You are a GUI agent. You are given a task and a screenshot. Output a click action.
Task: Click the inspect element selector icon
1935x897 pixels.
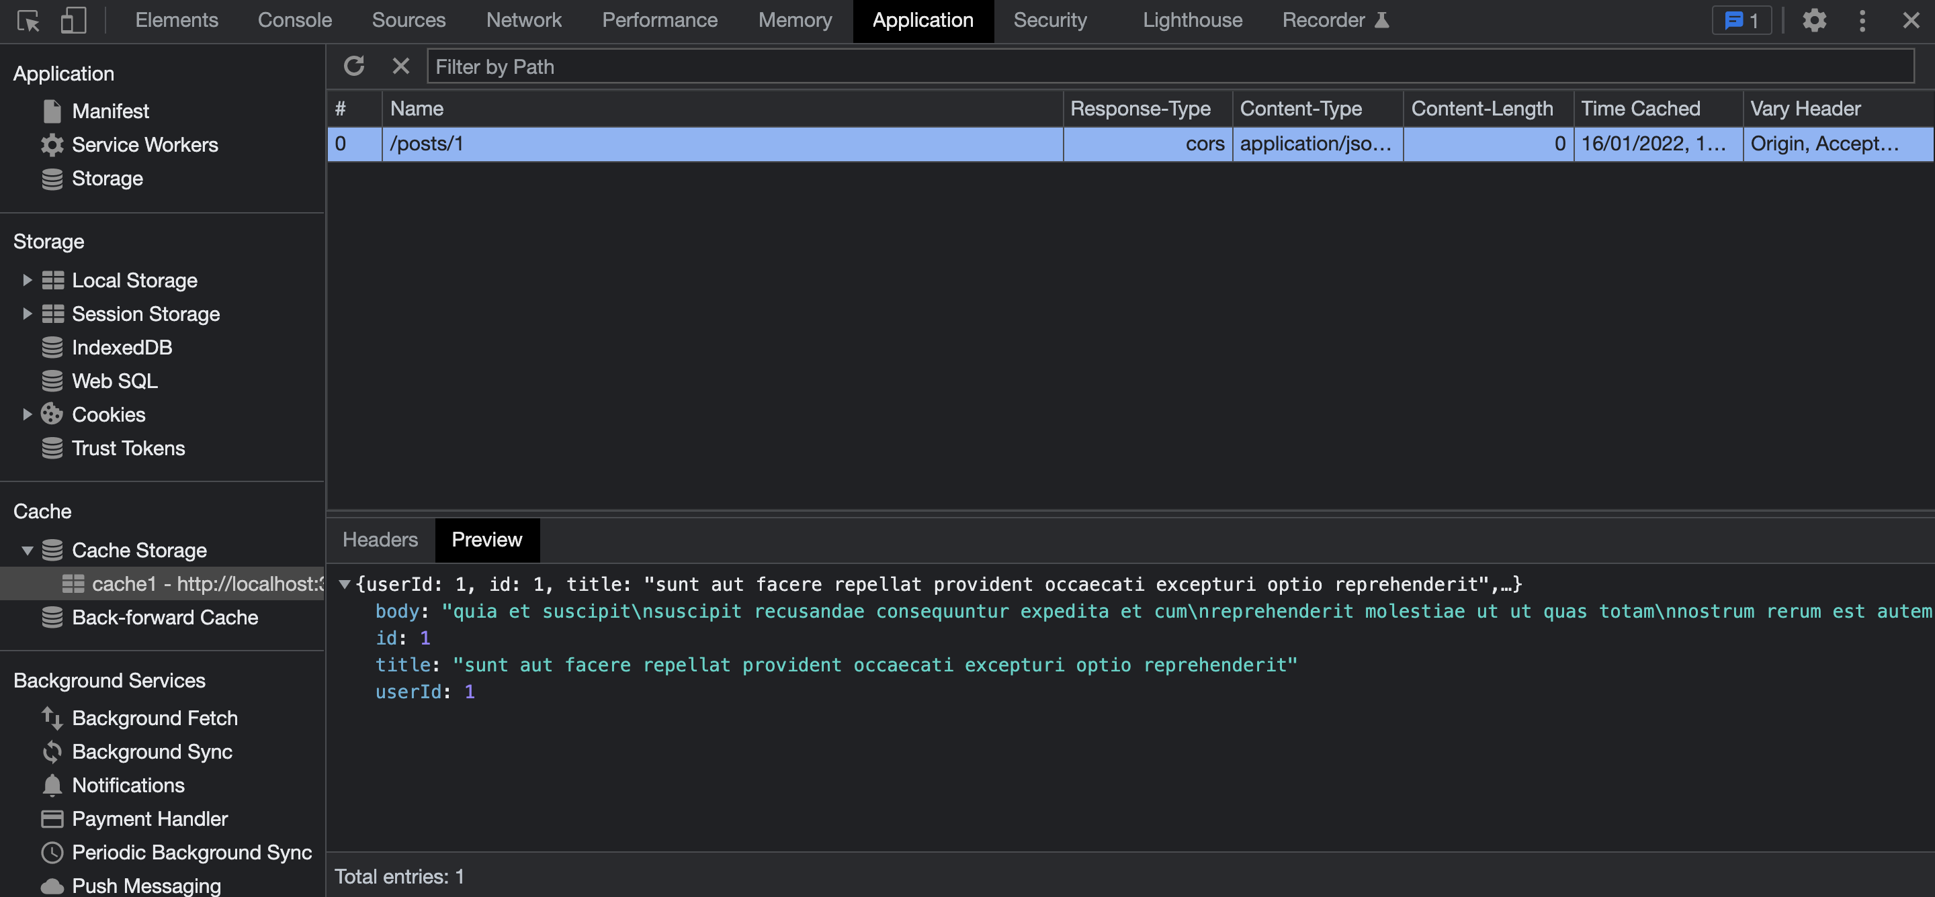pyautogui.click(x=28, y=20)
